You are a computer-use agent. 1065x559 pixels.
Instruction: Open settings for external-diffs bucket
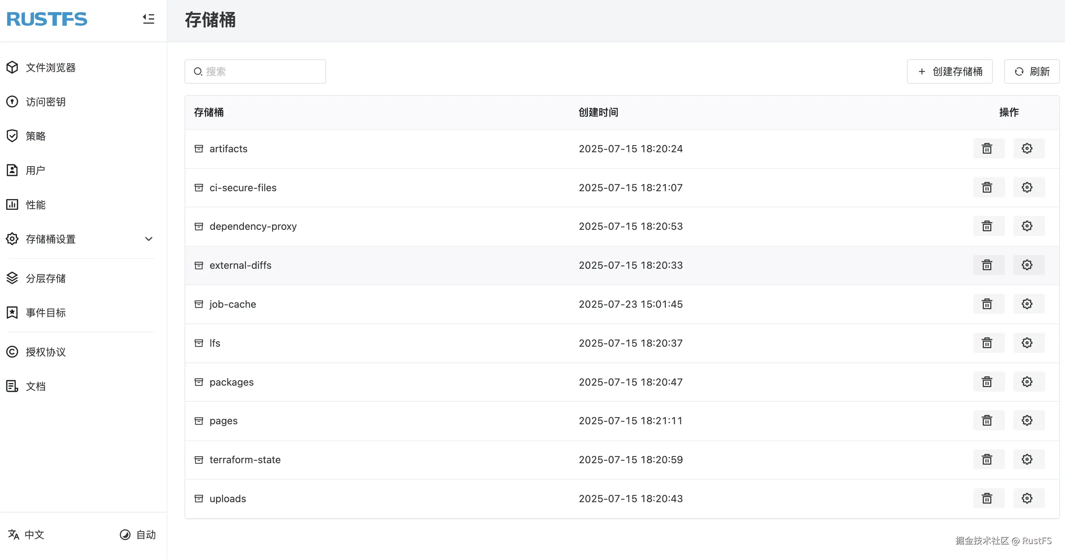[1027, 265]
